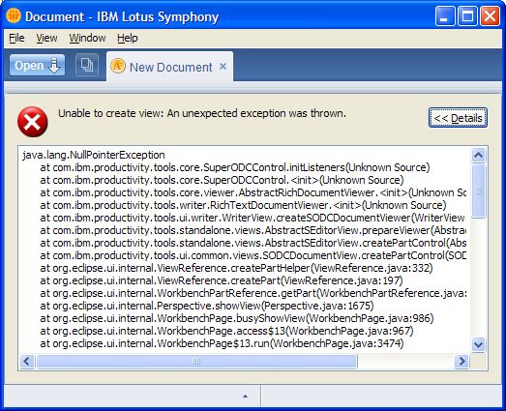Click the AbstractSEditorView.prepareViewer stack line

click(x=253, y=230)
